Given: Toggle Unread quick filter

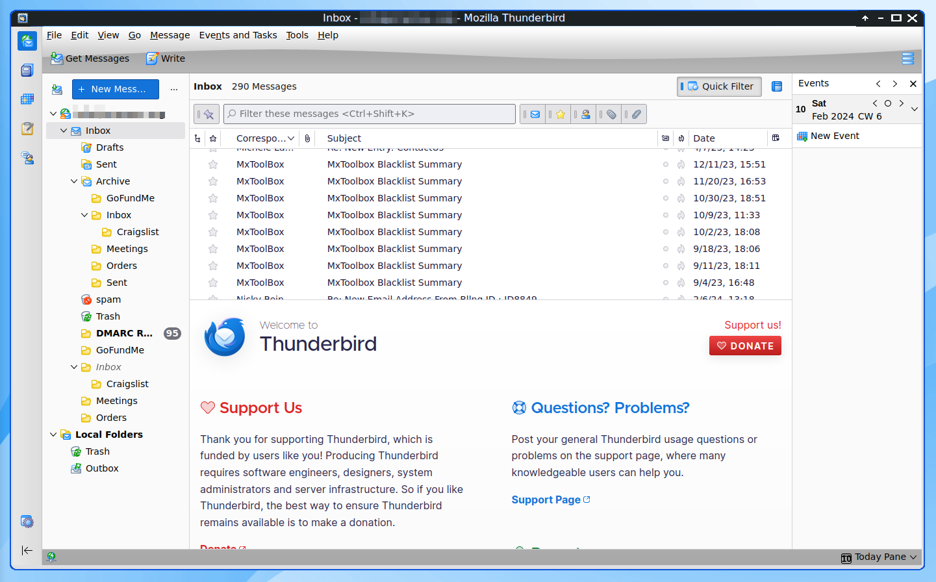Looking at the screenshot, I should (x=533, y=114).
